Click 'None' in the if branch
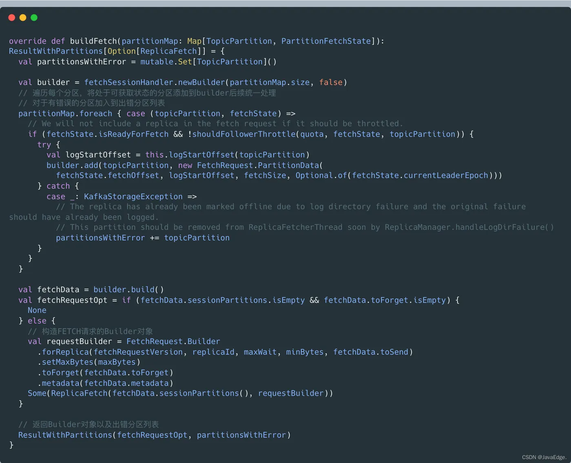 point(37,311)
